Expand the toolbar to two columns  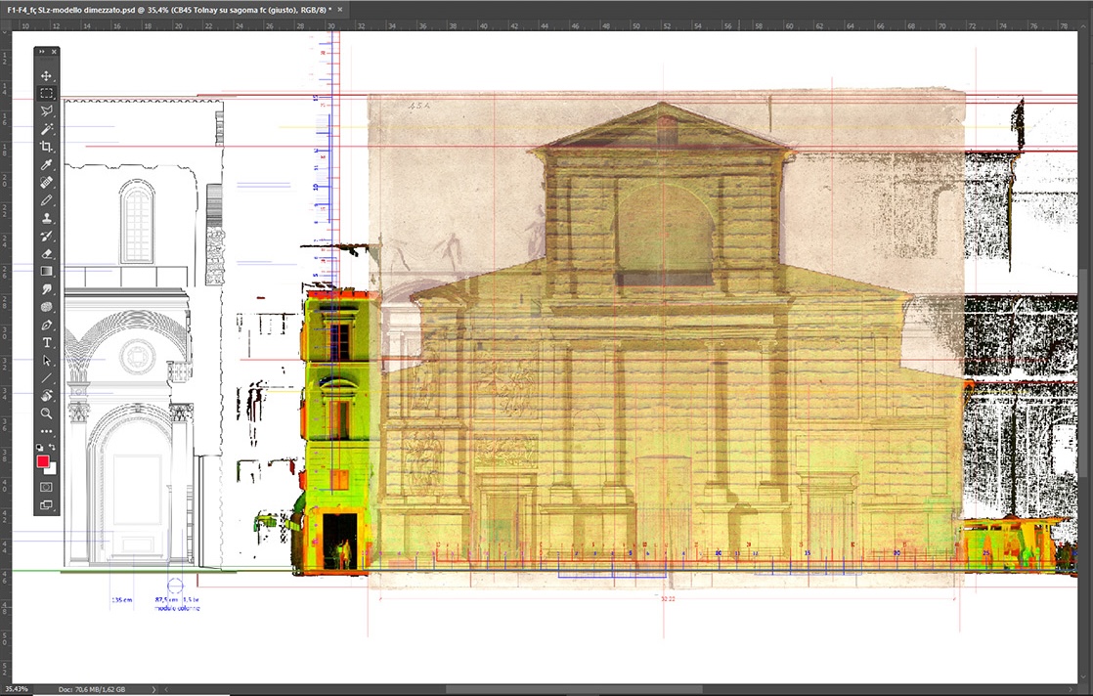41,52
